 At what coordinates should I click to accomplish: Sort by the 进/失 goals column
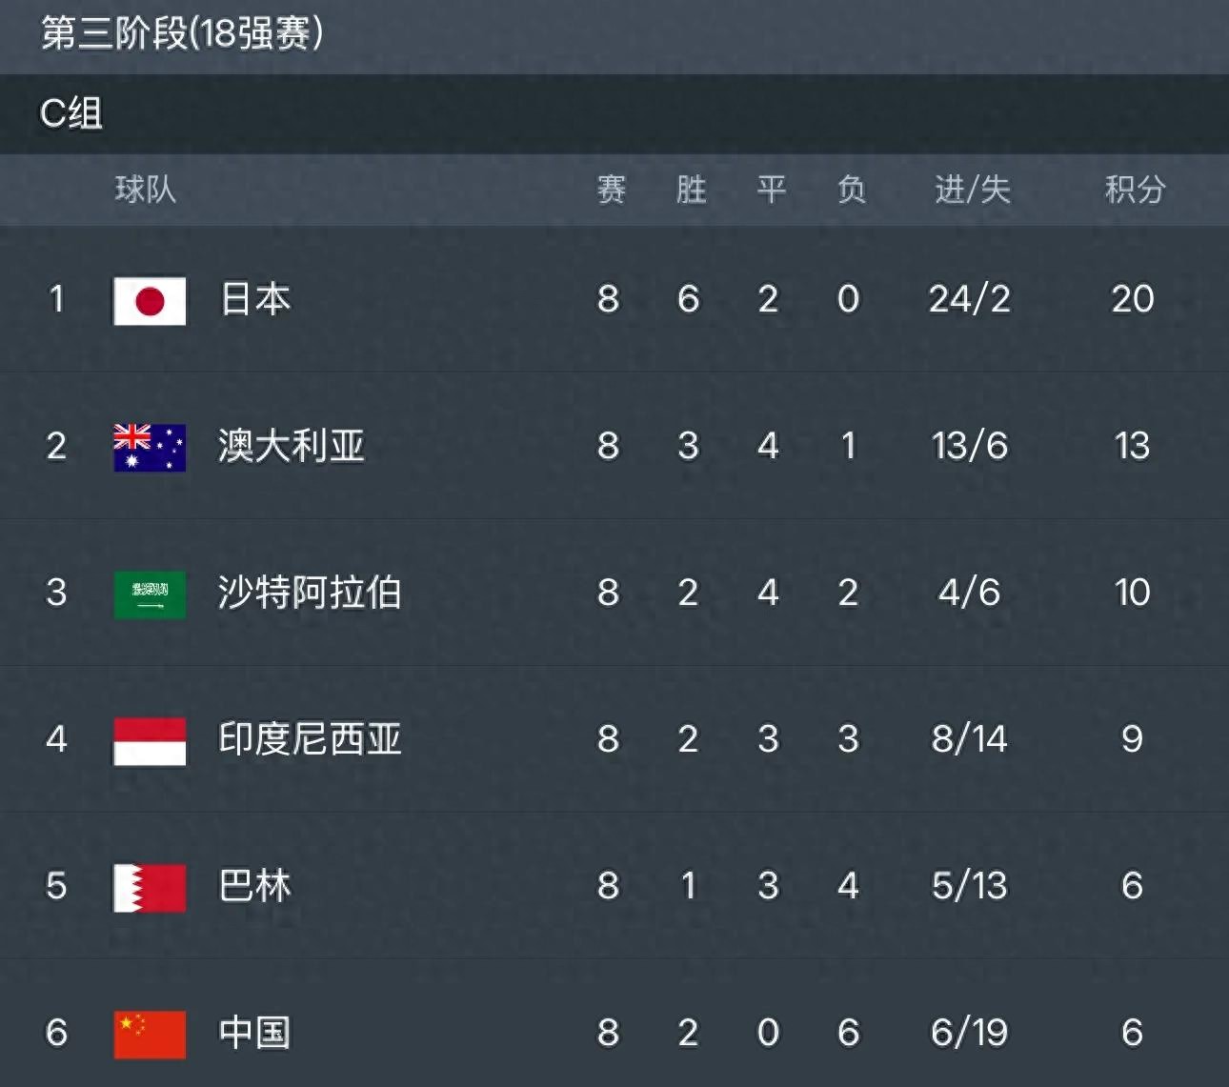pos(972,190)
